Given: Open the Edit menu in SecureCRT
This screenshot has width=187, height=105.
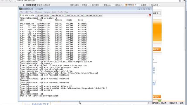Looking at the screenshot, I should point(26,12).
